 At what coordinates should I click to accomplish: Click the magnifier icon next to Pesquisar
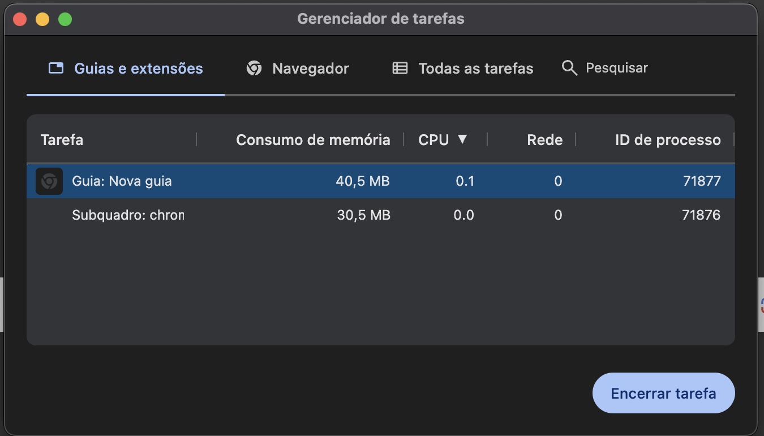[x=569, y=67]
